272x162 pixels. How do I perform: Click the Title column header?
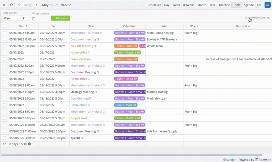(x=91, y=26)
